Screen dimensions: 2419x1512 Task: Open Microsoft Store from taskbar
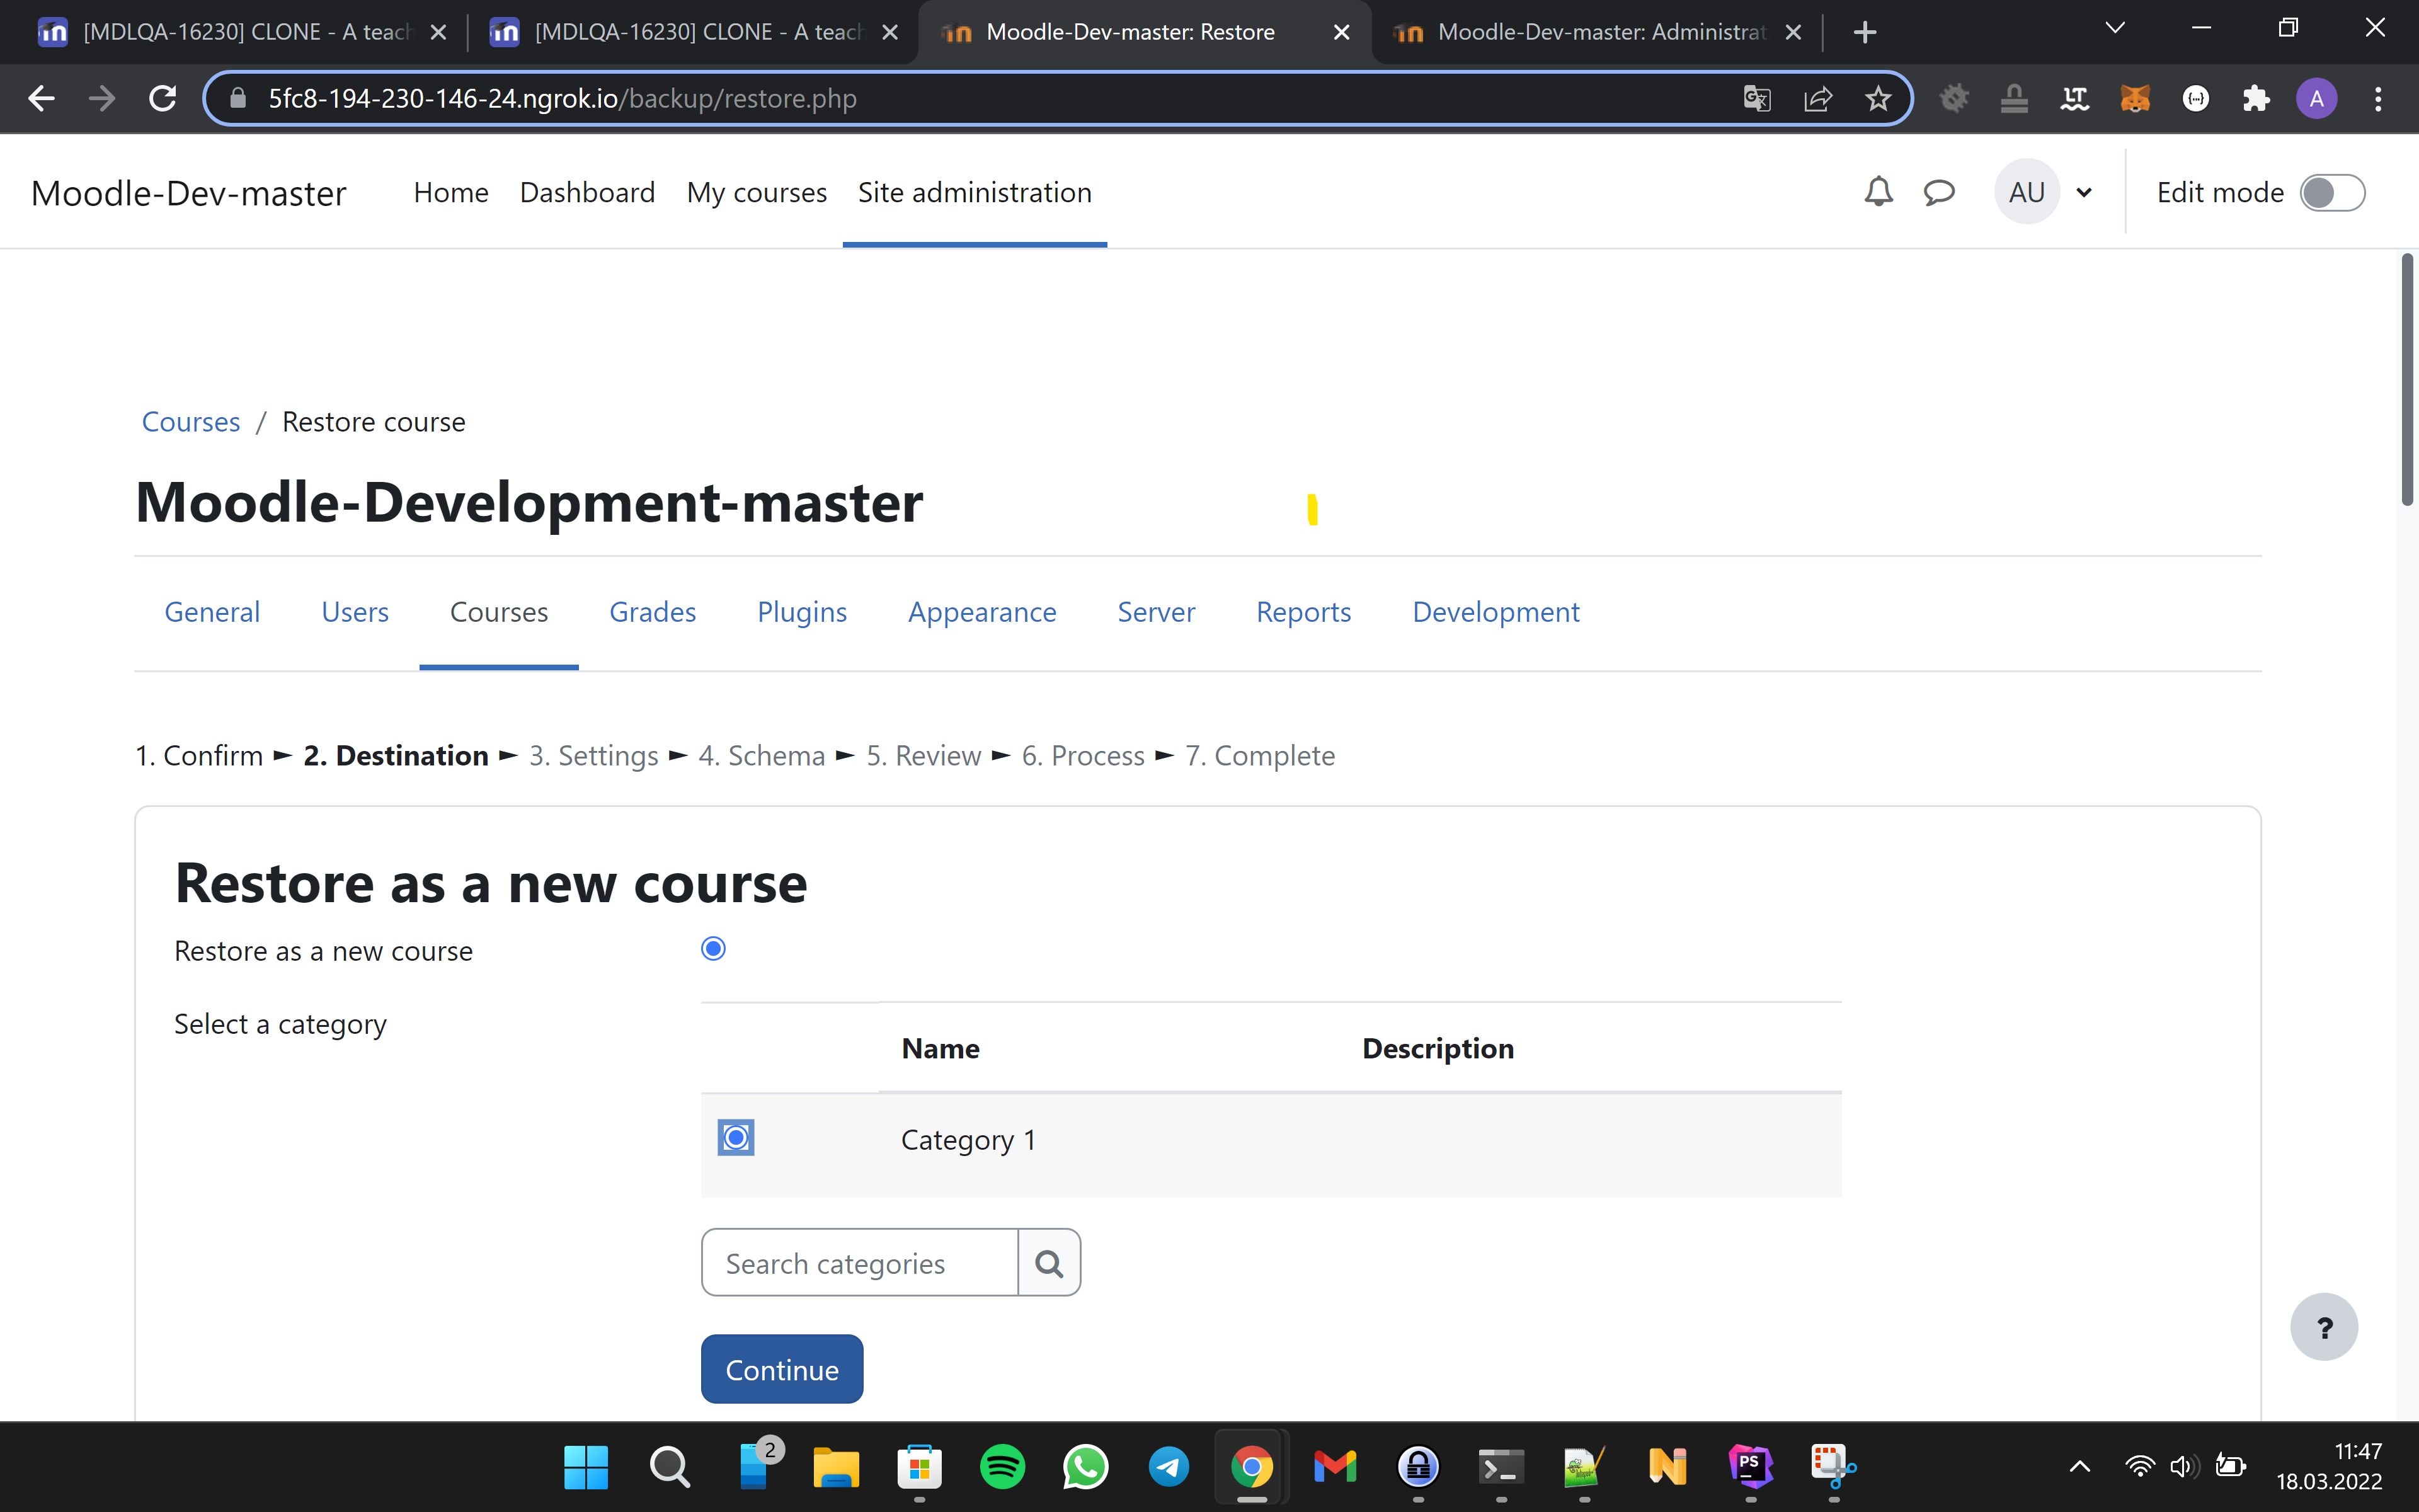point(918,1467)
